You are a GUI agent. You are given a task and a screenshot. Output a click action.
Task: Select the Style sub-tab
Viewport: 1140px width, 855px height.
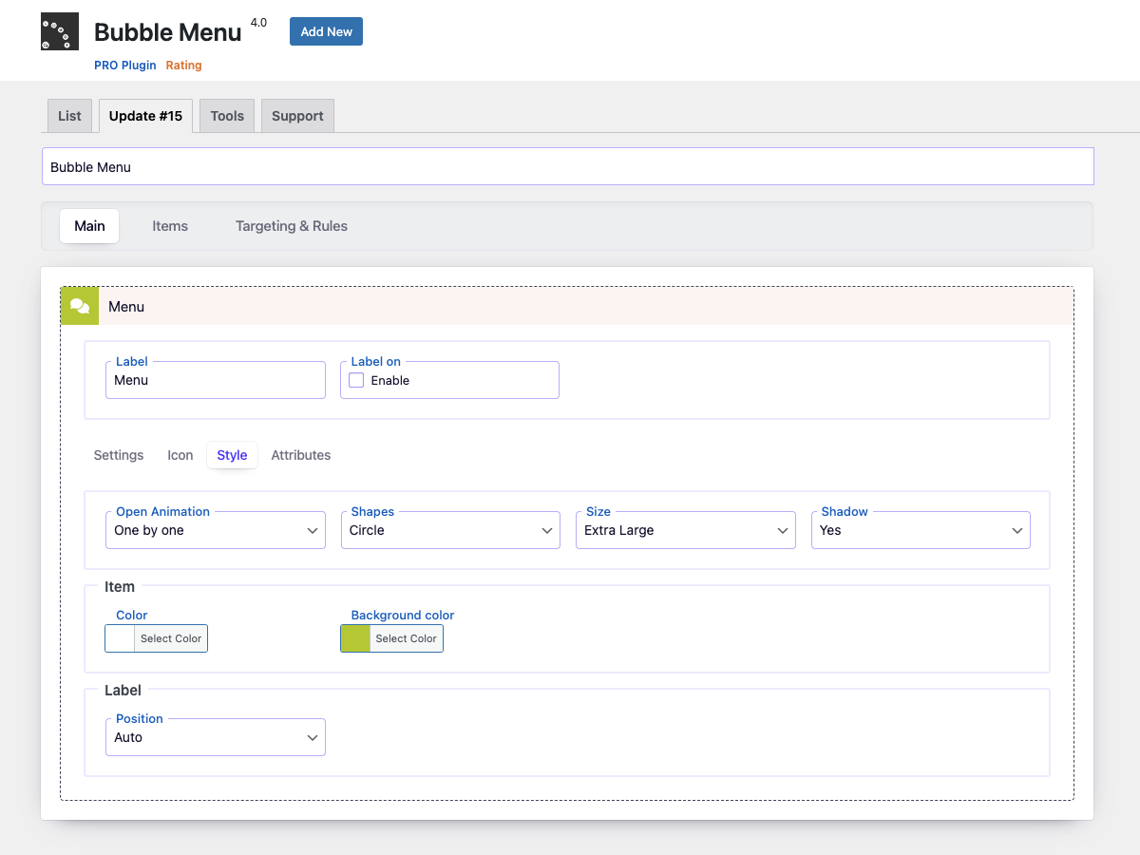232,455
